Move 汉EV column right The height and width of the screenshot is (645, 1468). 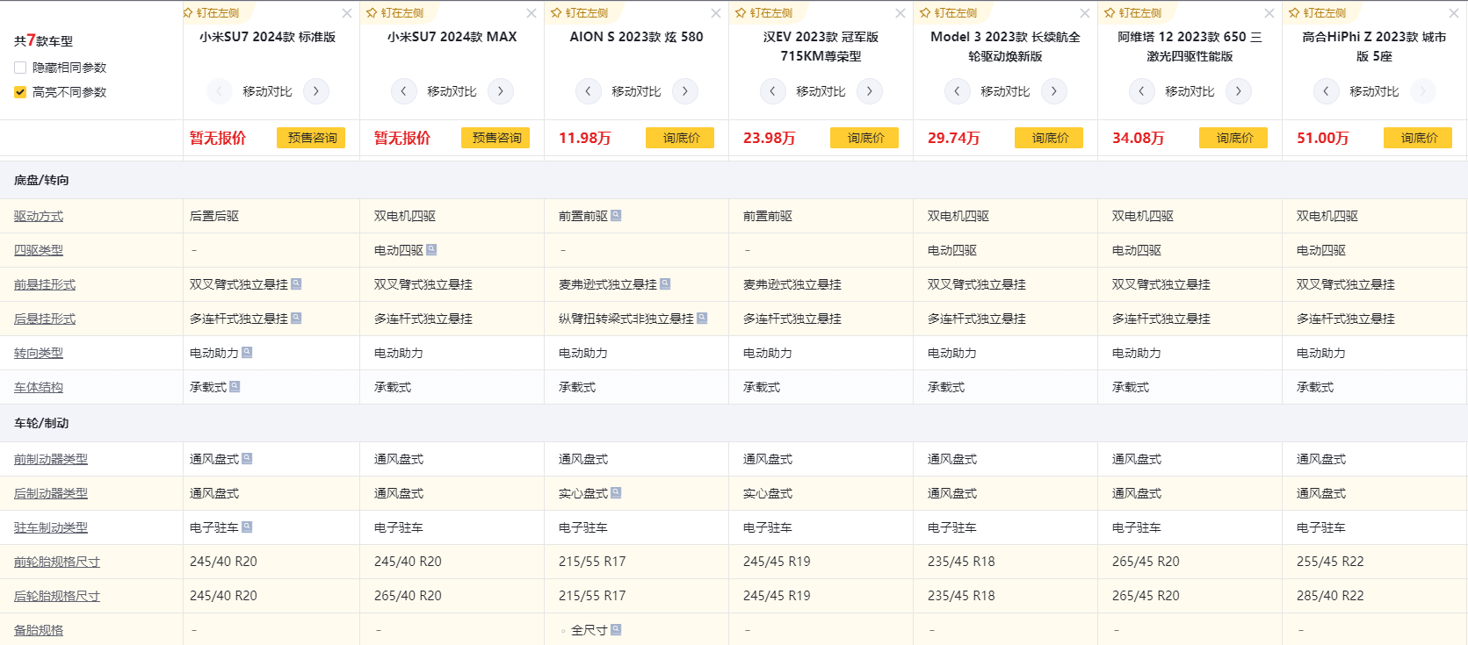pyautogui.click(x=870, y=91)
